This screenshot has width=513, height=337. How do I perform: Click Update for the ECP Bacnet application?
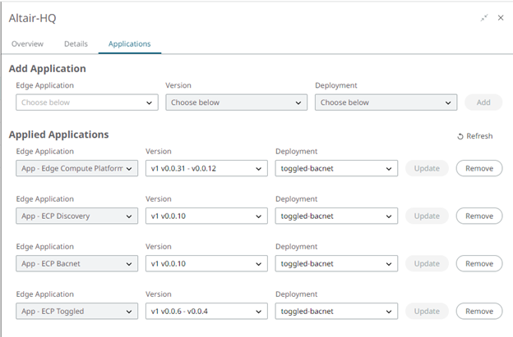[427, 263]
